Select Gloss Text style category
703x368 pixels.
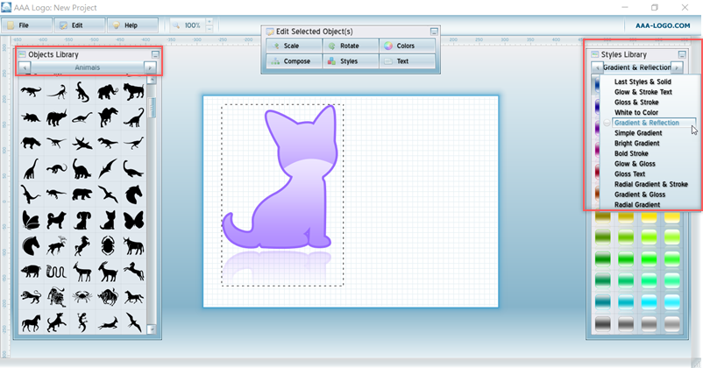(629, 173)
